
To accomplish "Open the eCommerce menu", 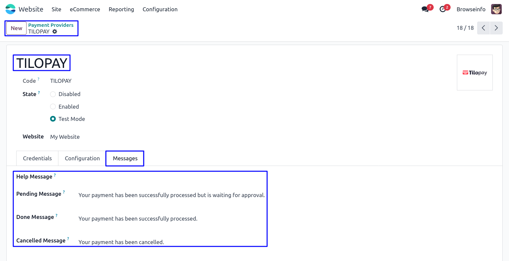I will [85, 9].
